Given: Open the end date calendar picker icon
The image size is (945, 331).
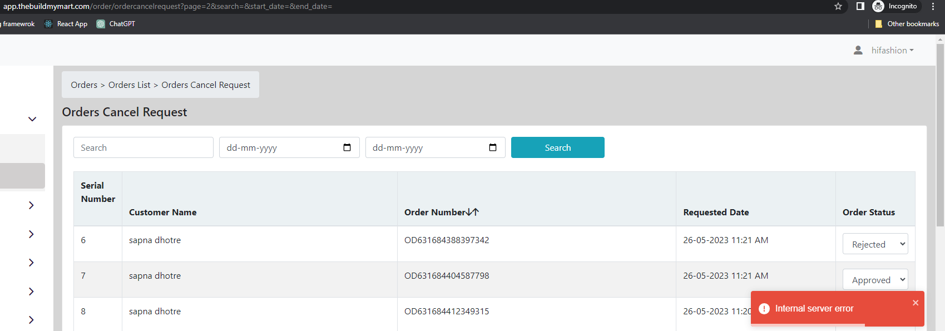Looking at the screenshot, I should coord(493,147).
